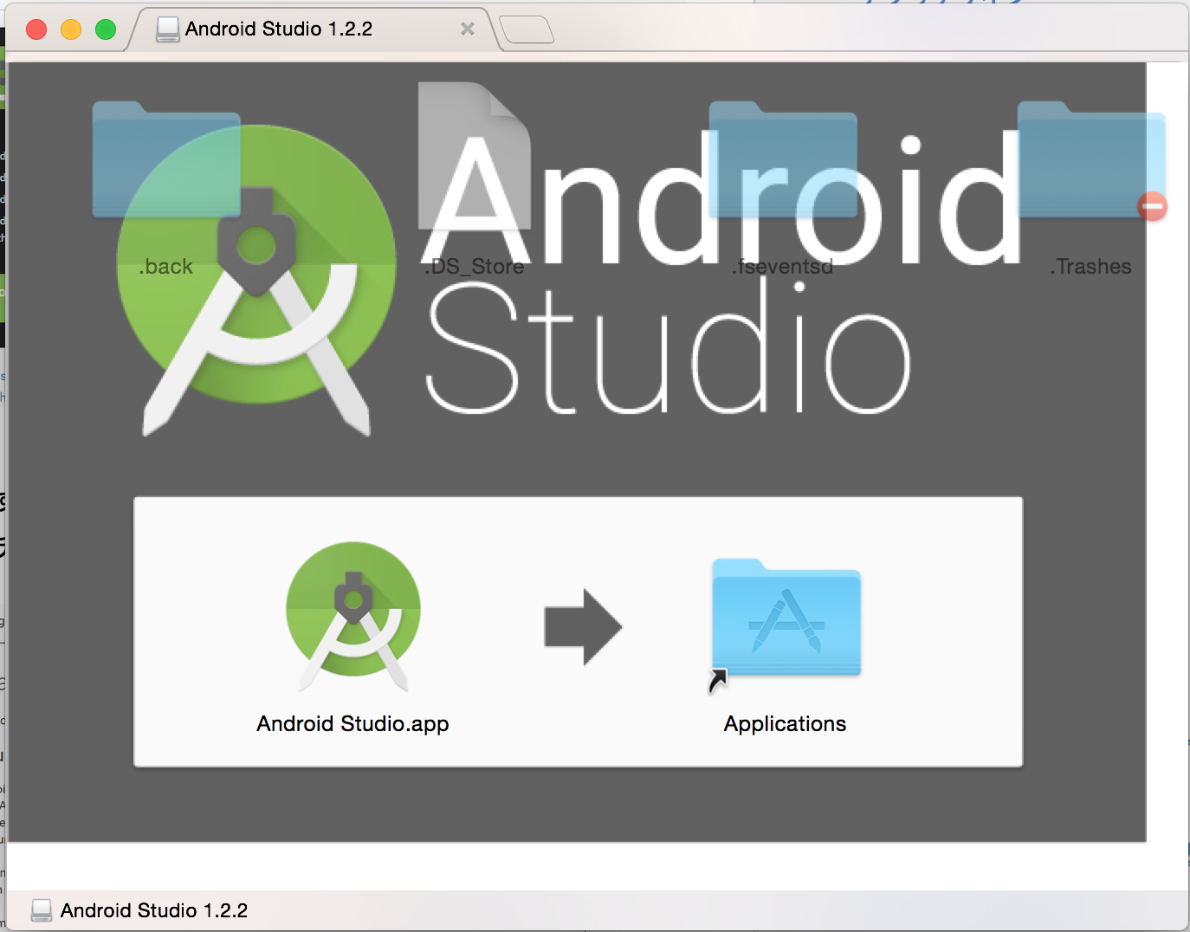Close the Android Studio 1.2.2 tab
This screenshot has height=932, width=1190.
[x=468, y=29]
